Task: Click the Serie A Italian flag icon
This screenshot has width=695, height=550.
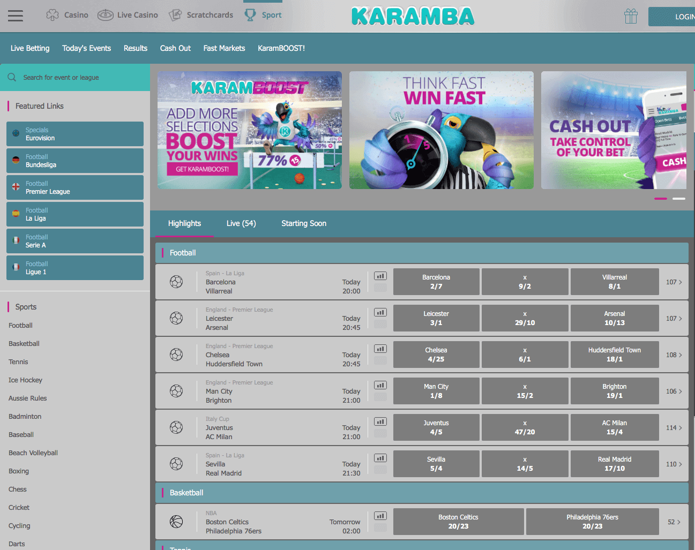Action: coord(16,240)
